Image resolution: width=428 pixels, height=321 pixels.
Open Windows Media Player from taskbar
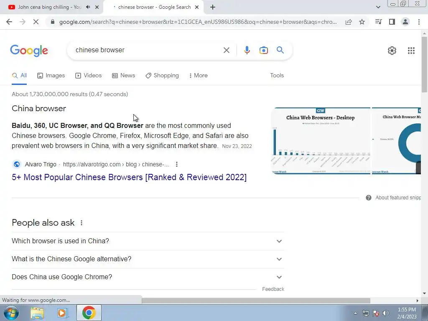(x=63, y=313)
